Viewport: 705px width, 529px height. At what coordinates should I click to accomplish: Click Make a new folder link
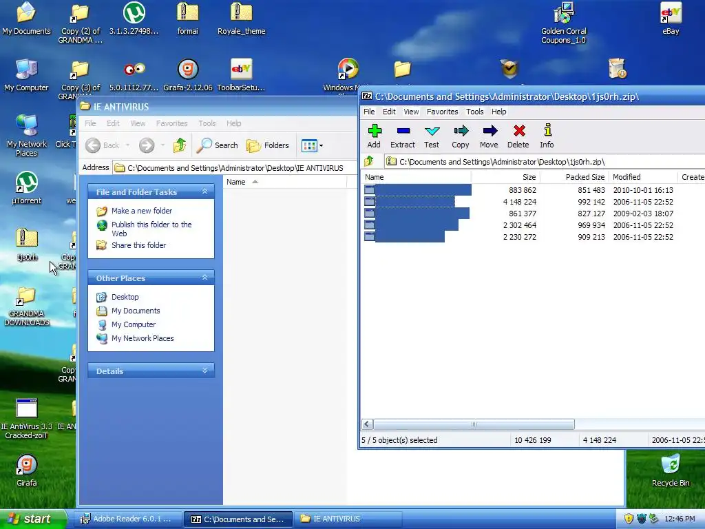142,211
